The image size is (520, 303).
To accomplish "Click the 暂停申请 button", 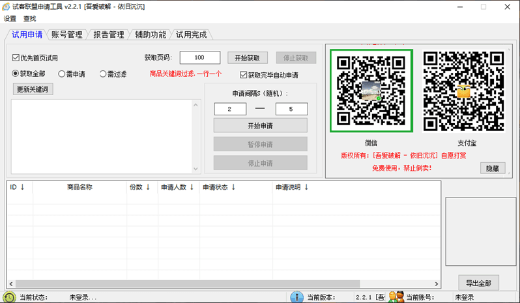I will [x=261, y=144].
